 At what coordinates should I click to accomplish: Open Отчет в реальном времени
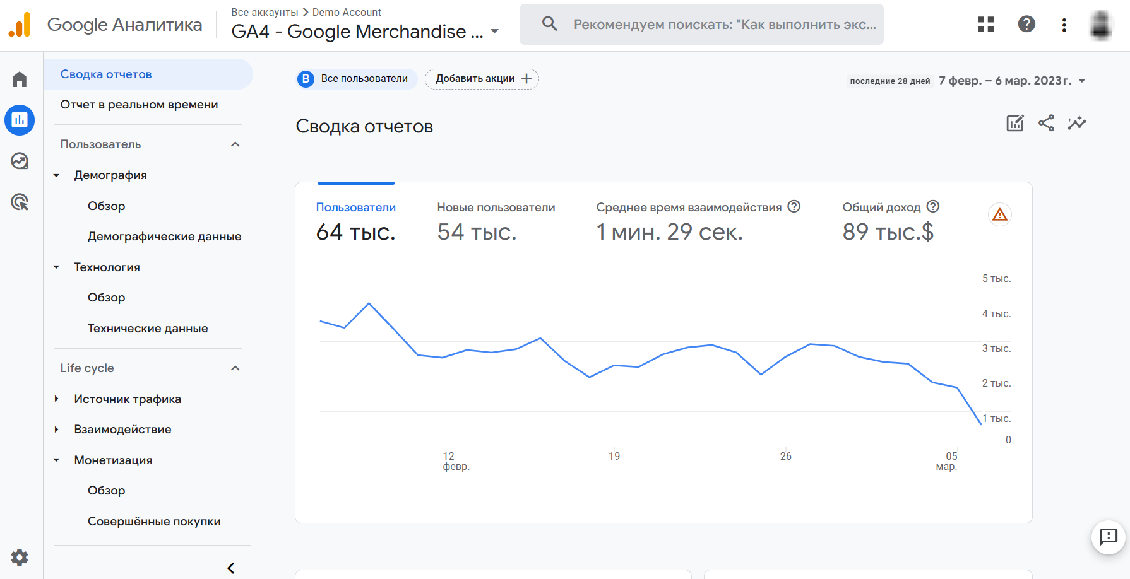139,105
